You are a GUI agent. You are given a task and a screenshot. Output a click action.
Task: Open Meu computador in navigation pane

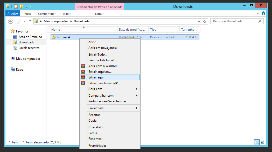coord(28,59)
